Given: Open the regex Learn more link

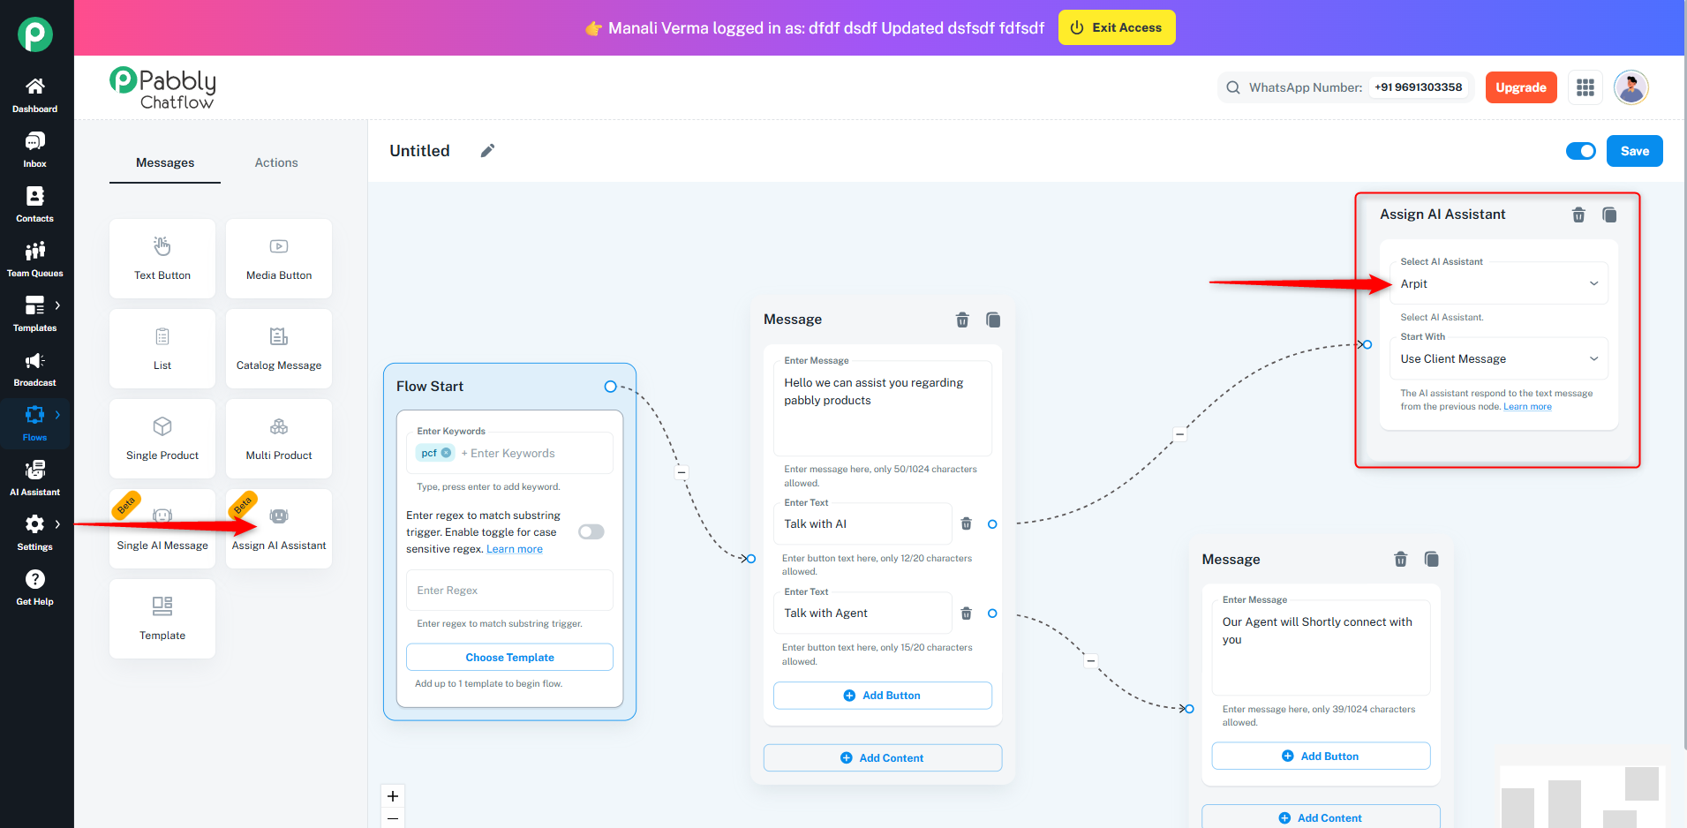Looking at the screenshot, I should tap(515, 549).
